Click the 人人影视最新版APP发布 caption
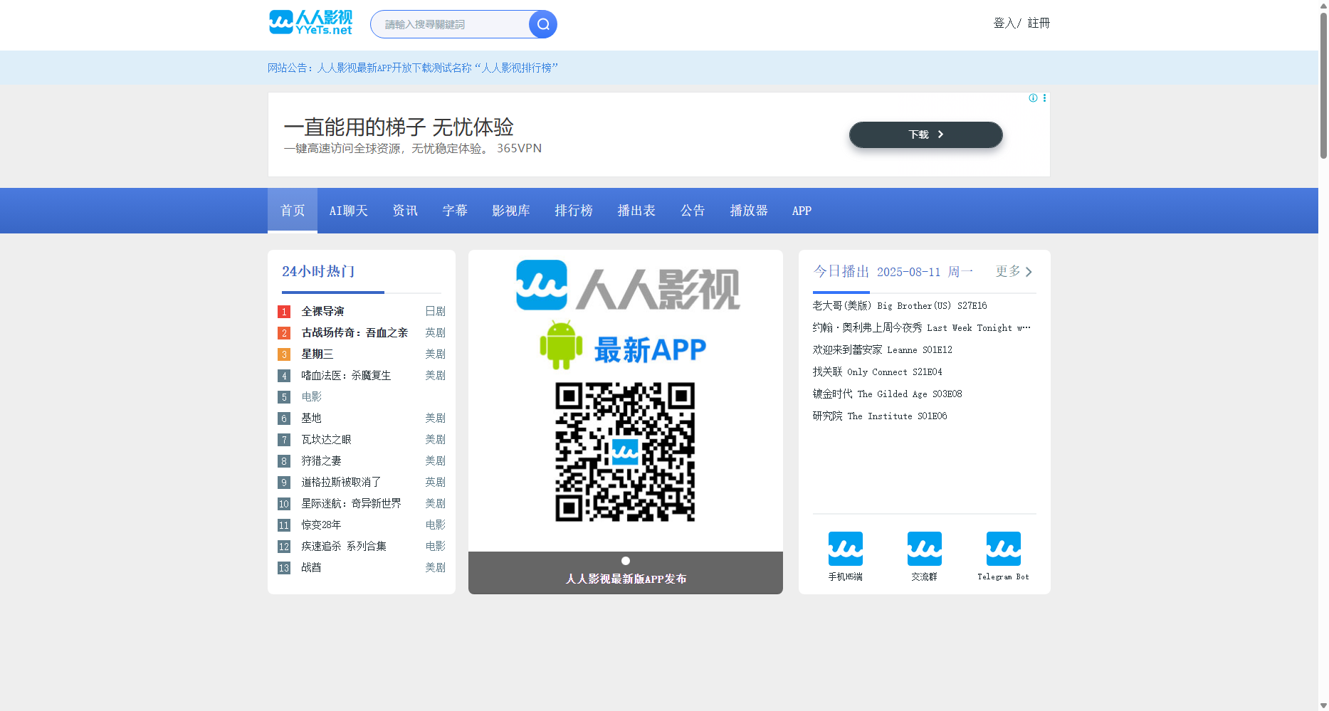 (626, 579)
